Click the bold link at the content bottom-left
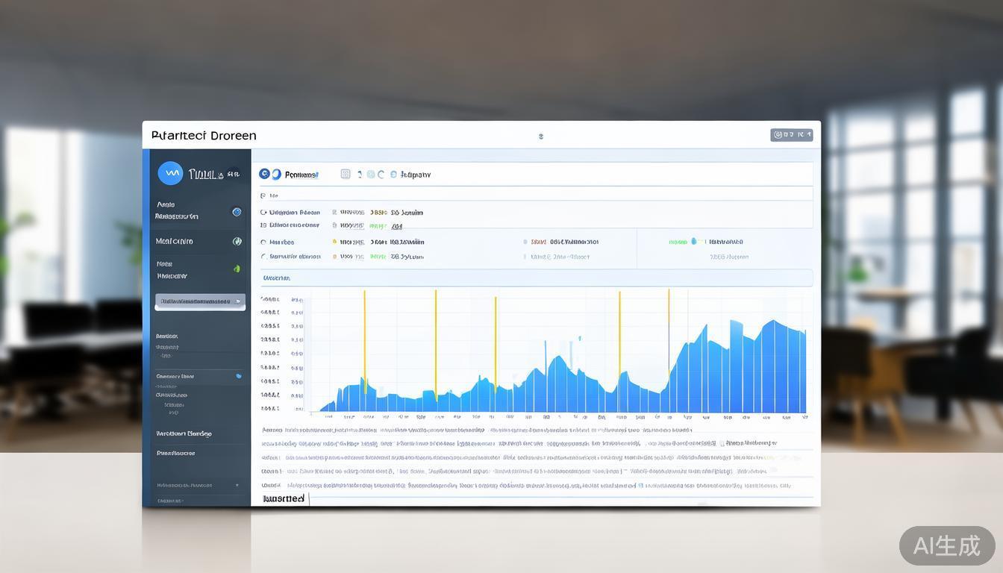This screenshot has height=573, width=1003. tap(284, 498)
